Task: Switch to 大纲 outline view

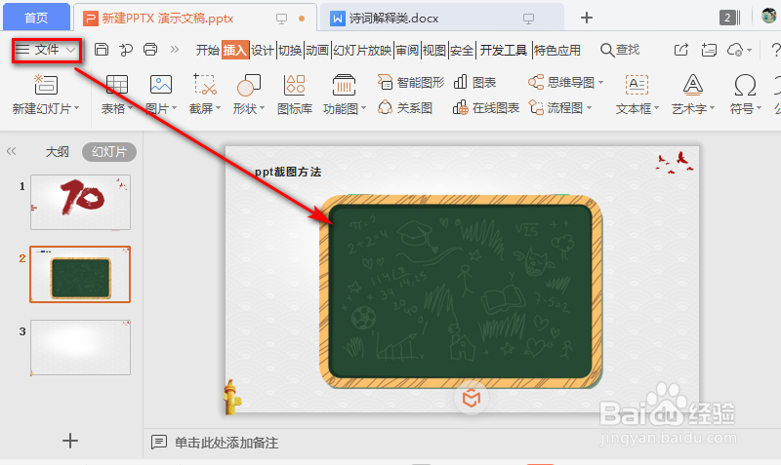Action: click(x=57, y=152)
